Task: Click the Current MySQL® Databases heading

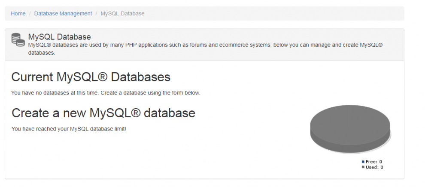Action: pyautogui.click(x=91, y=77)
